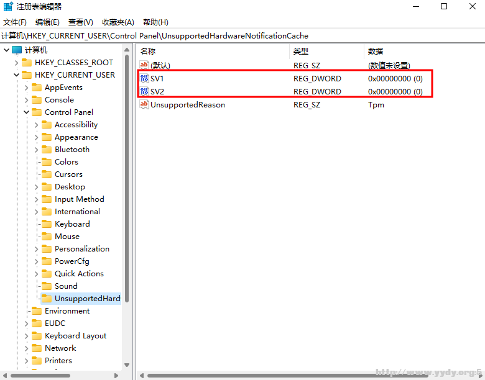The height and width of the screenshot is (380, 485).
Task: Click the Cursors folder icon
Action: (47, 174)
